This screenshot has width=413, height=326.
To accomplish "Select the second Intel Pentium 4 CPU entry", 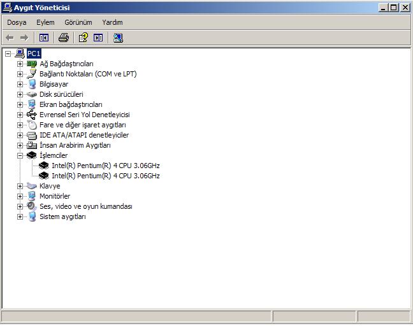I will point(105,176).
